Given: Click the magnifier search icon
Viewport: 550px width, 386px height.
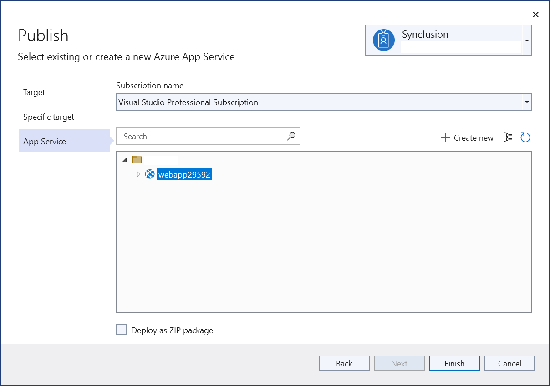Looking at the screenshot, I should (291, 136).
